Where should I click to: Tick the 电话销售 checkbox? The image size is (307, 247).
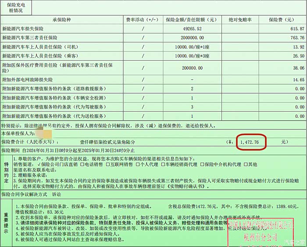point(82,164)
